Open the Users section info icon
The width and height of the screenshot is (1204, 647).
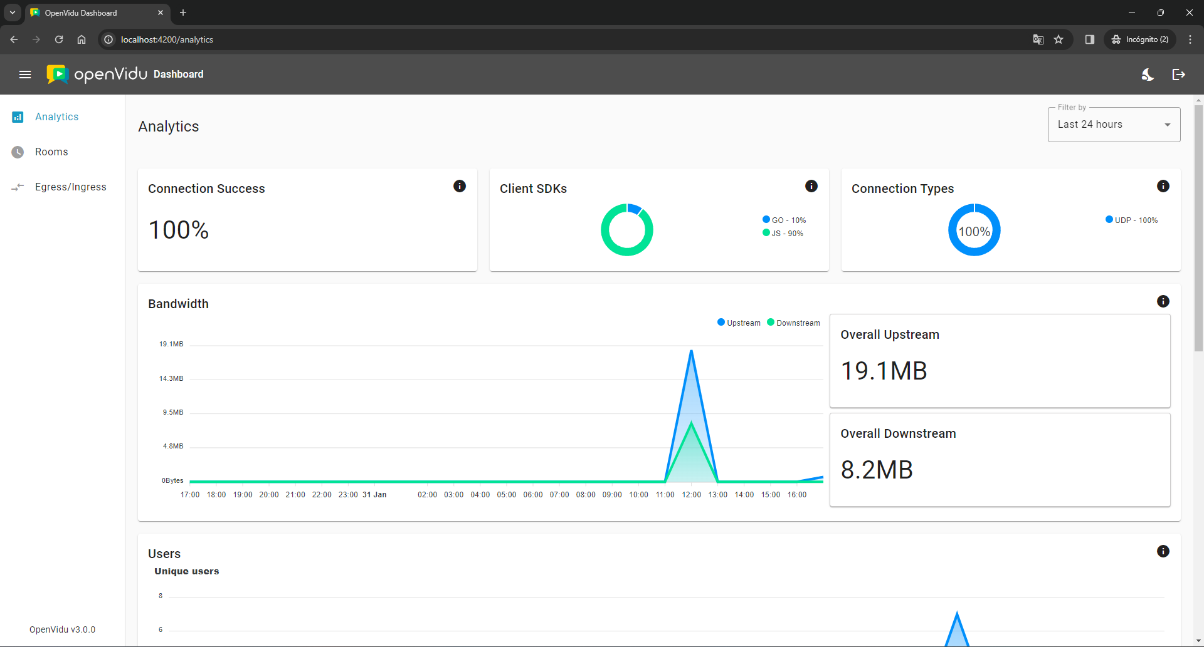point(1163,551)
